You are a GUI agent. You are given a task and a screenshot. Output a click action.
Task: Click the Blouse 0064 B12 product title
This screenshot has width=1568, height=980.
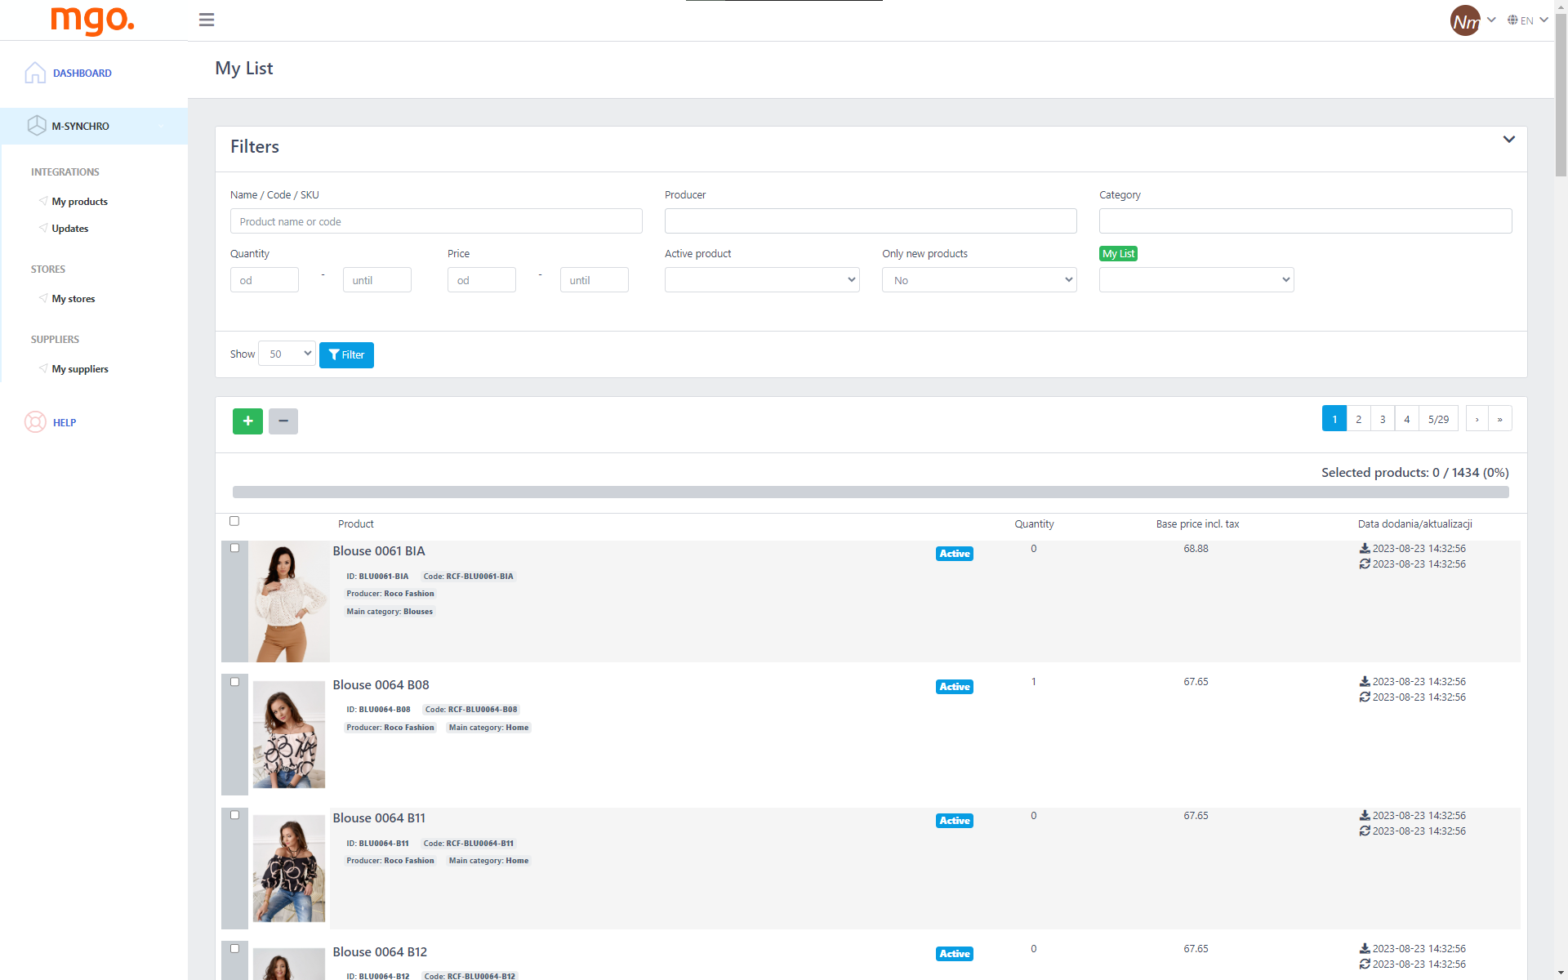click(380, 952)
